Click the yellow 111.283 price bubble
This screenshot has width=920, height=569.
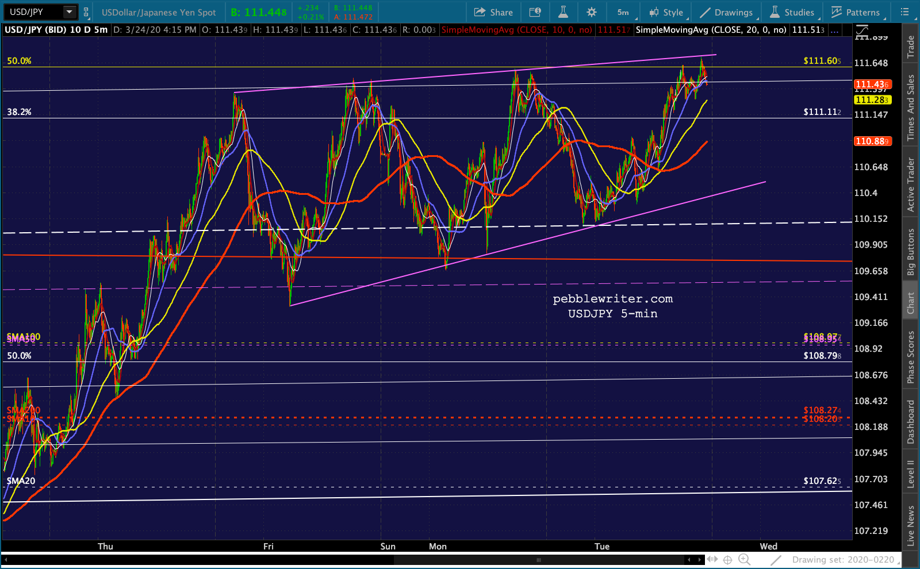(x=873, y=99)
